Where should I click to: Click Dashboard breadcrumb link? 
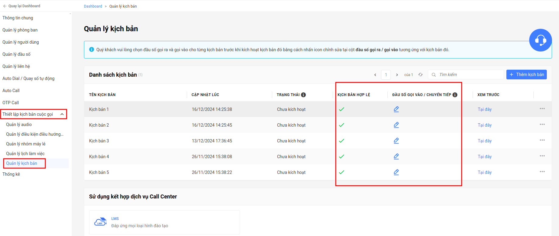(x=93, y=6)
